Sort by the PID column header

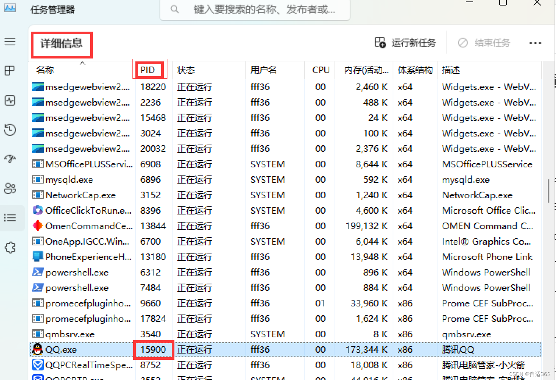pyautogui.click(x=148, y=70)
